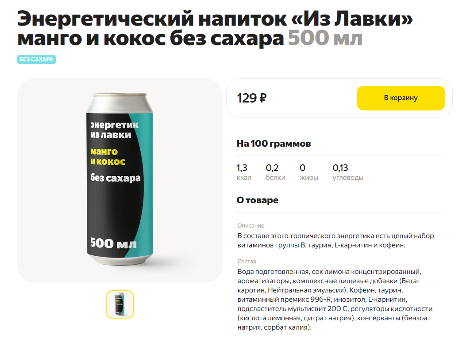Select the На 100 граммов heading
Viewport: 474px width, 338px height.
tap(274, 143)
